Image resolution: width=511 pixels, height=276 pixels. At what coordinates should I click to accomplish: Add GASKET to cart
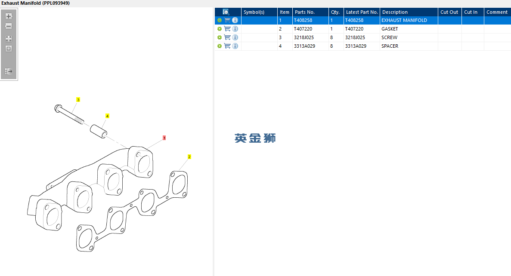(227, 29)
